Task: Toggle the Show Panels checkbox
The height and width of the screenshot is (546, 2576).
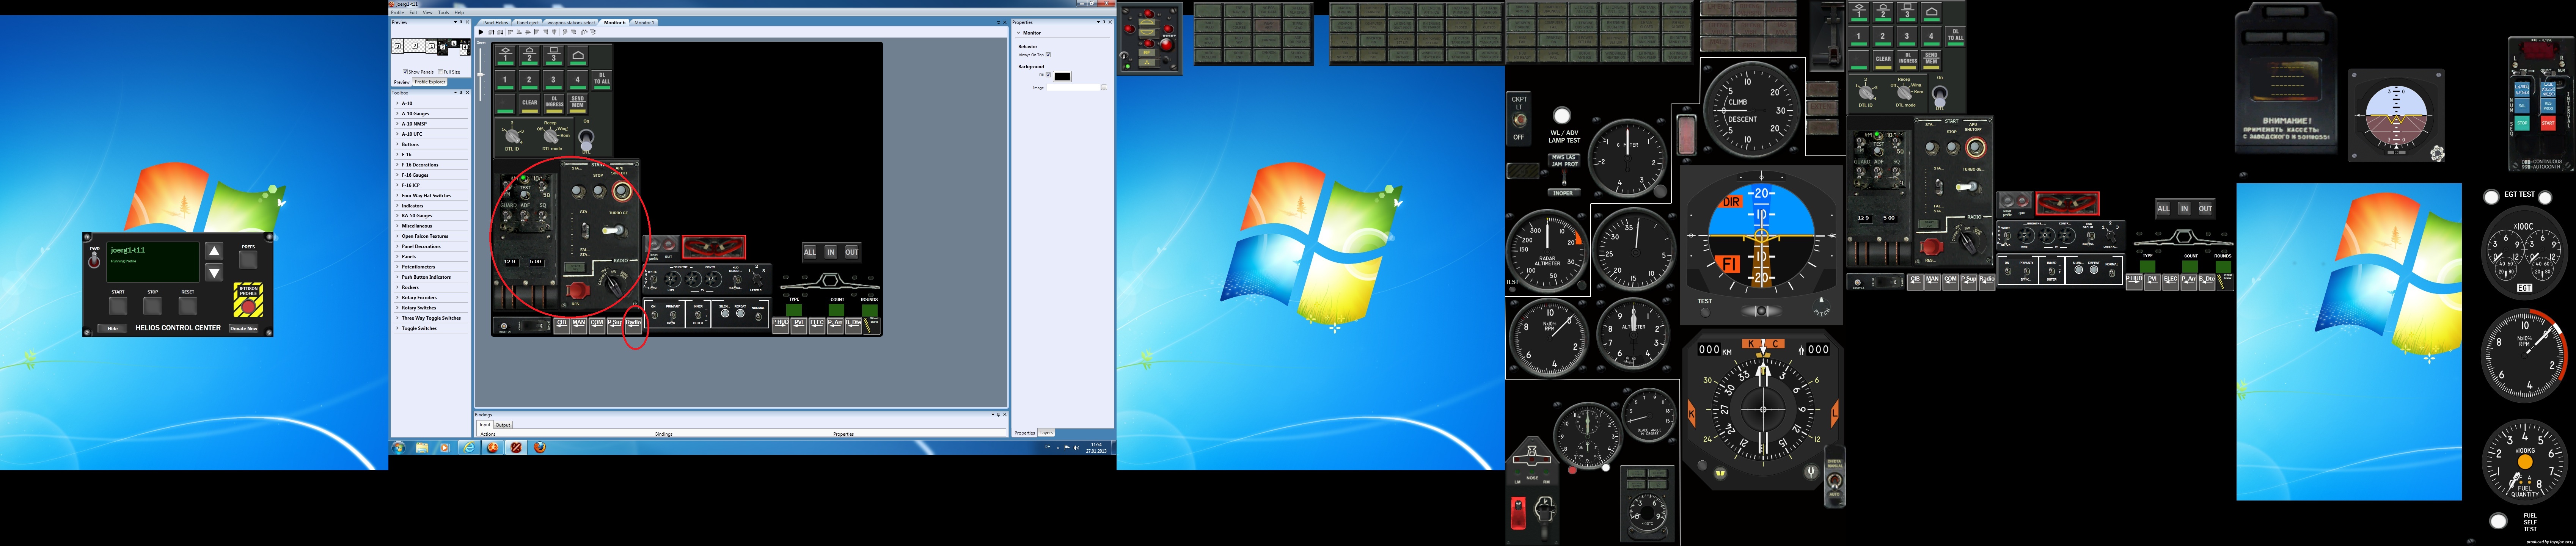Action: (x=405, y=72)
